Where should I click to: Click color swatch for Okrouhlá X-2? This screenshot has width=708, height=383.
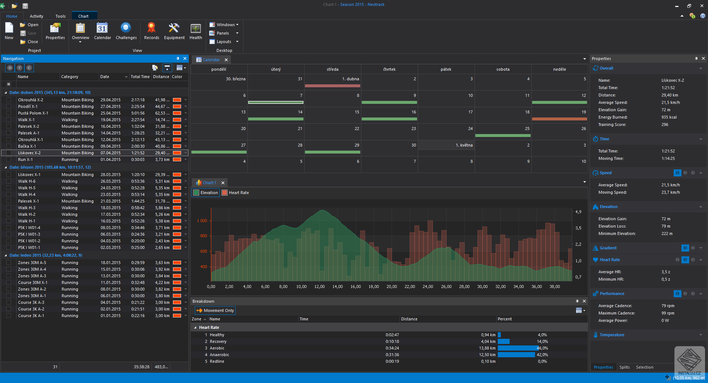[x=177, y=100]
